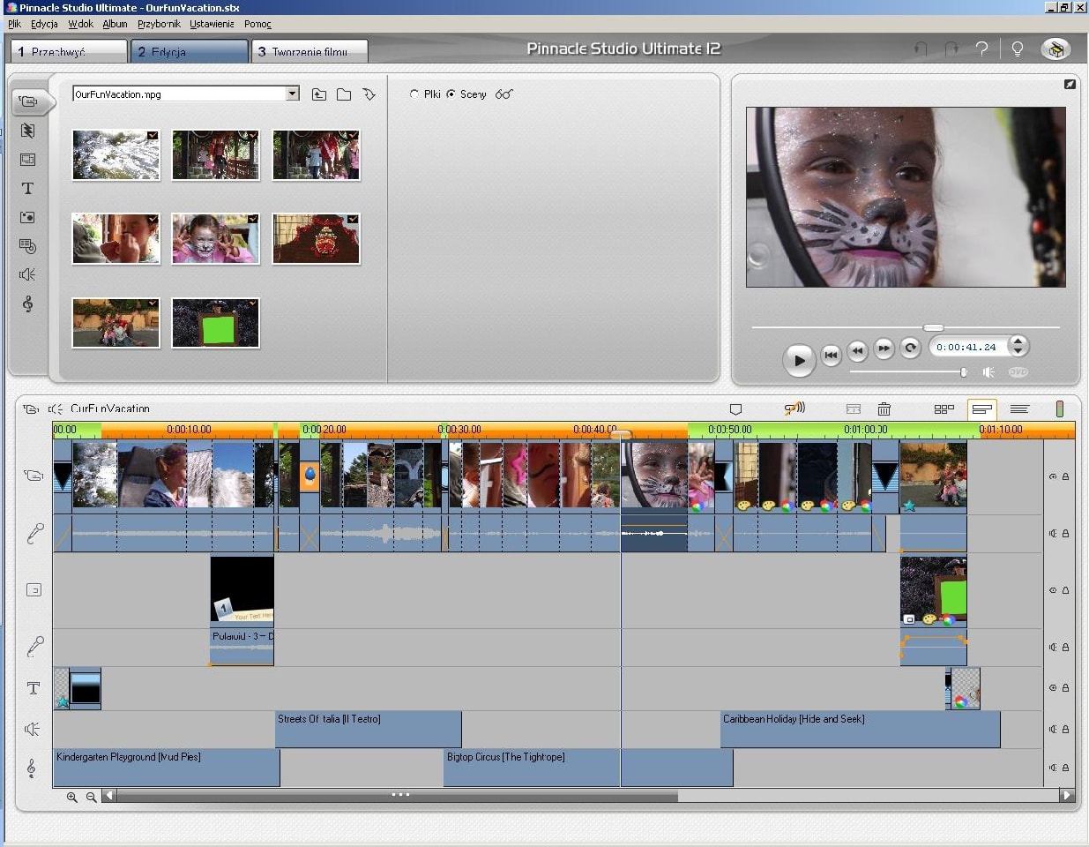Image resolution: width=1089 pixels, height=847 pixels.
Task: Open the Titles section marked with T
Action: [x=27, y=189]
